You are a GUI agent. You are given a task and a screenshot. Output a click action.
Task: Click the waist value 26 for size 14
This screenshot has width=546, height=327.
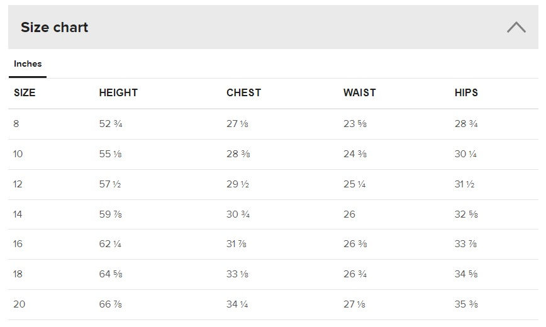tap(349, 214)
